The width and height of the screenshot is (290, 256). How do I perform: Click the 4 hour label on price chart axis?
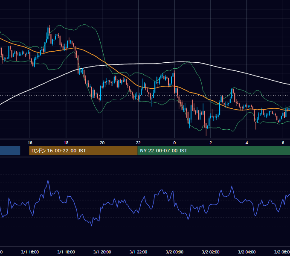click(247, 143)
